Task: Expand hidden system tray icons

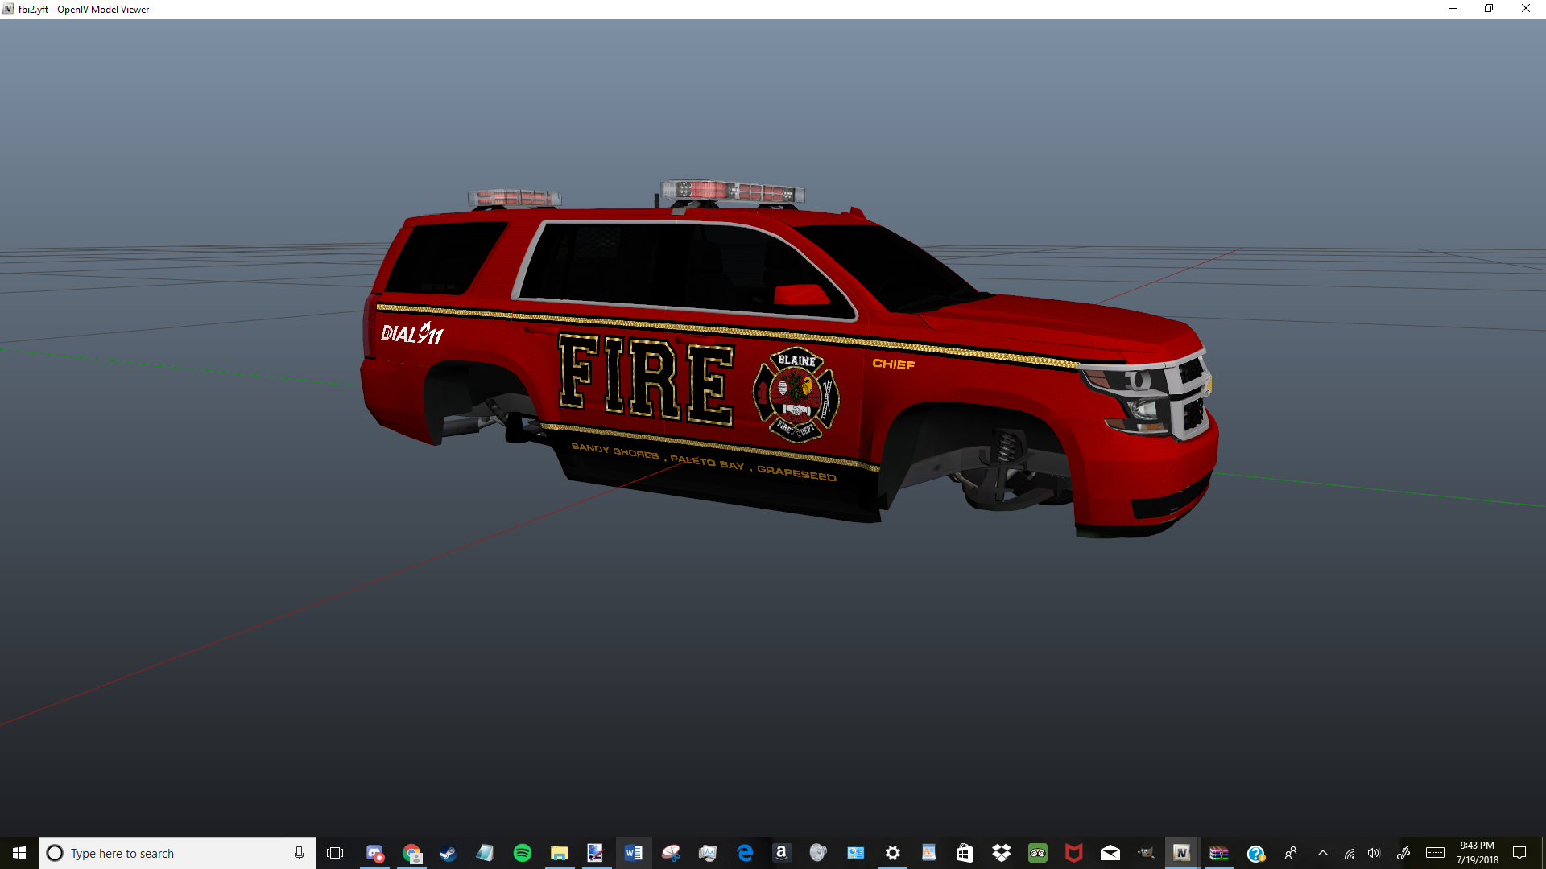Action: 1322,853
